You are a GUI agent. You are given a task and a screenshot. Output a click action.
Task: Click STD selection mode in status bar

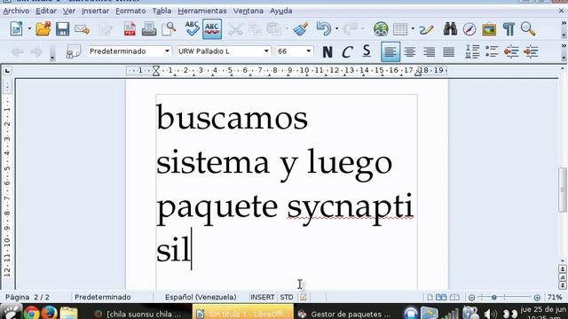coord(286,297)
